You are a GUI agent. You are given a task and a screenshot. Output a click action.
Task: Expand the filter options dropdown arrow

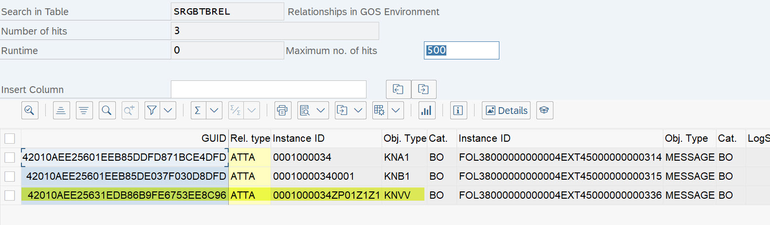pos(168,111)
